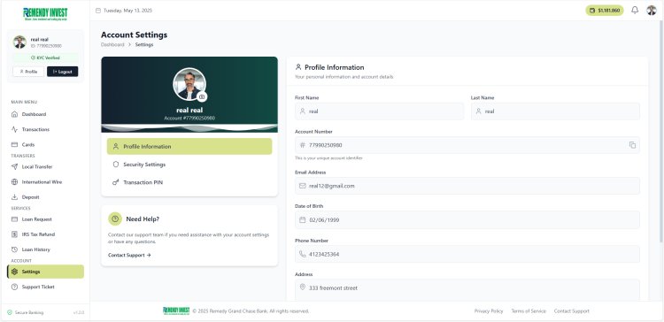Copy the account number with copy icon
Image resolution: width=664 pixels, height=322 pixels.
(x=632, y=145)
